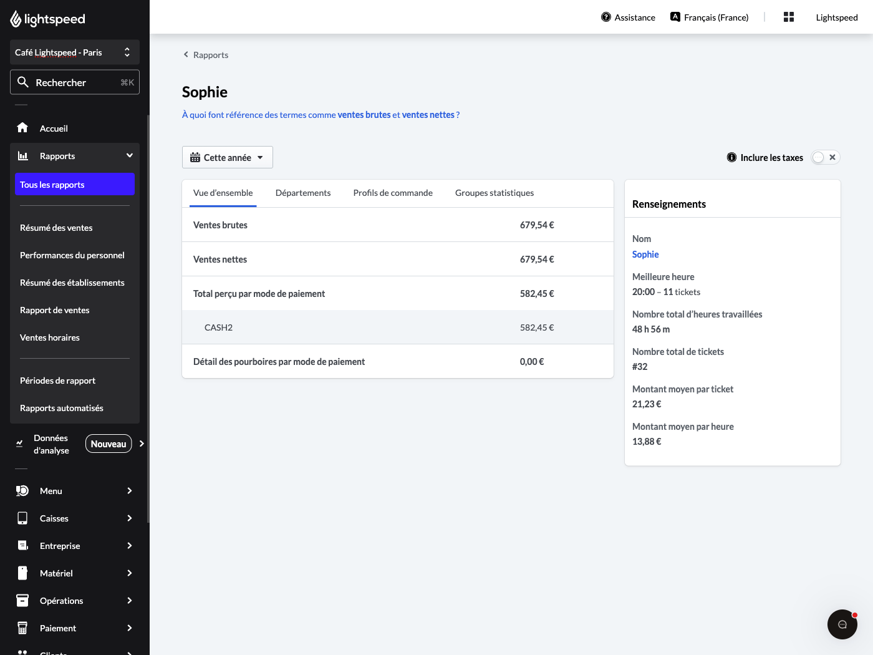The image size is (873, 655).
Task: Switch to Groupes statistiques tab
Action: point(494,193)
